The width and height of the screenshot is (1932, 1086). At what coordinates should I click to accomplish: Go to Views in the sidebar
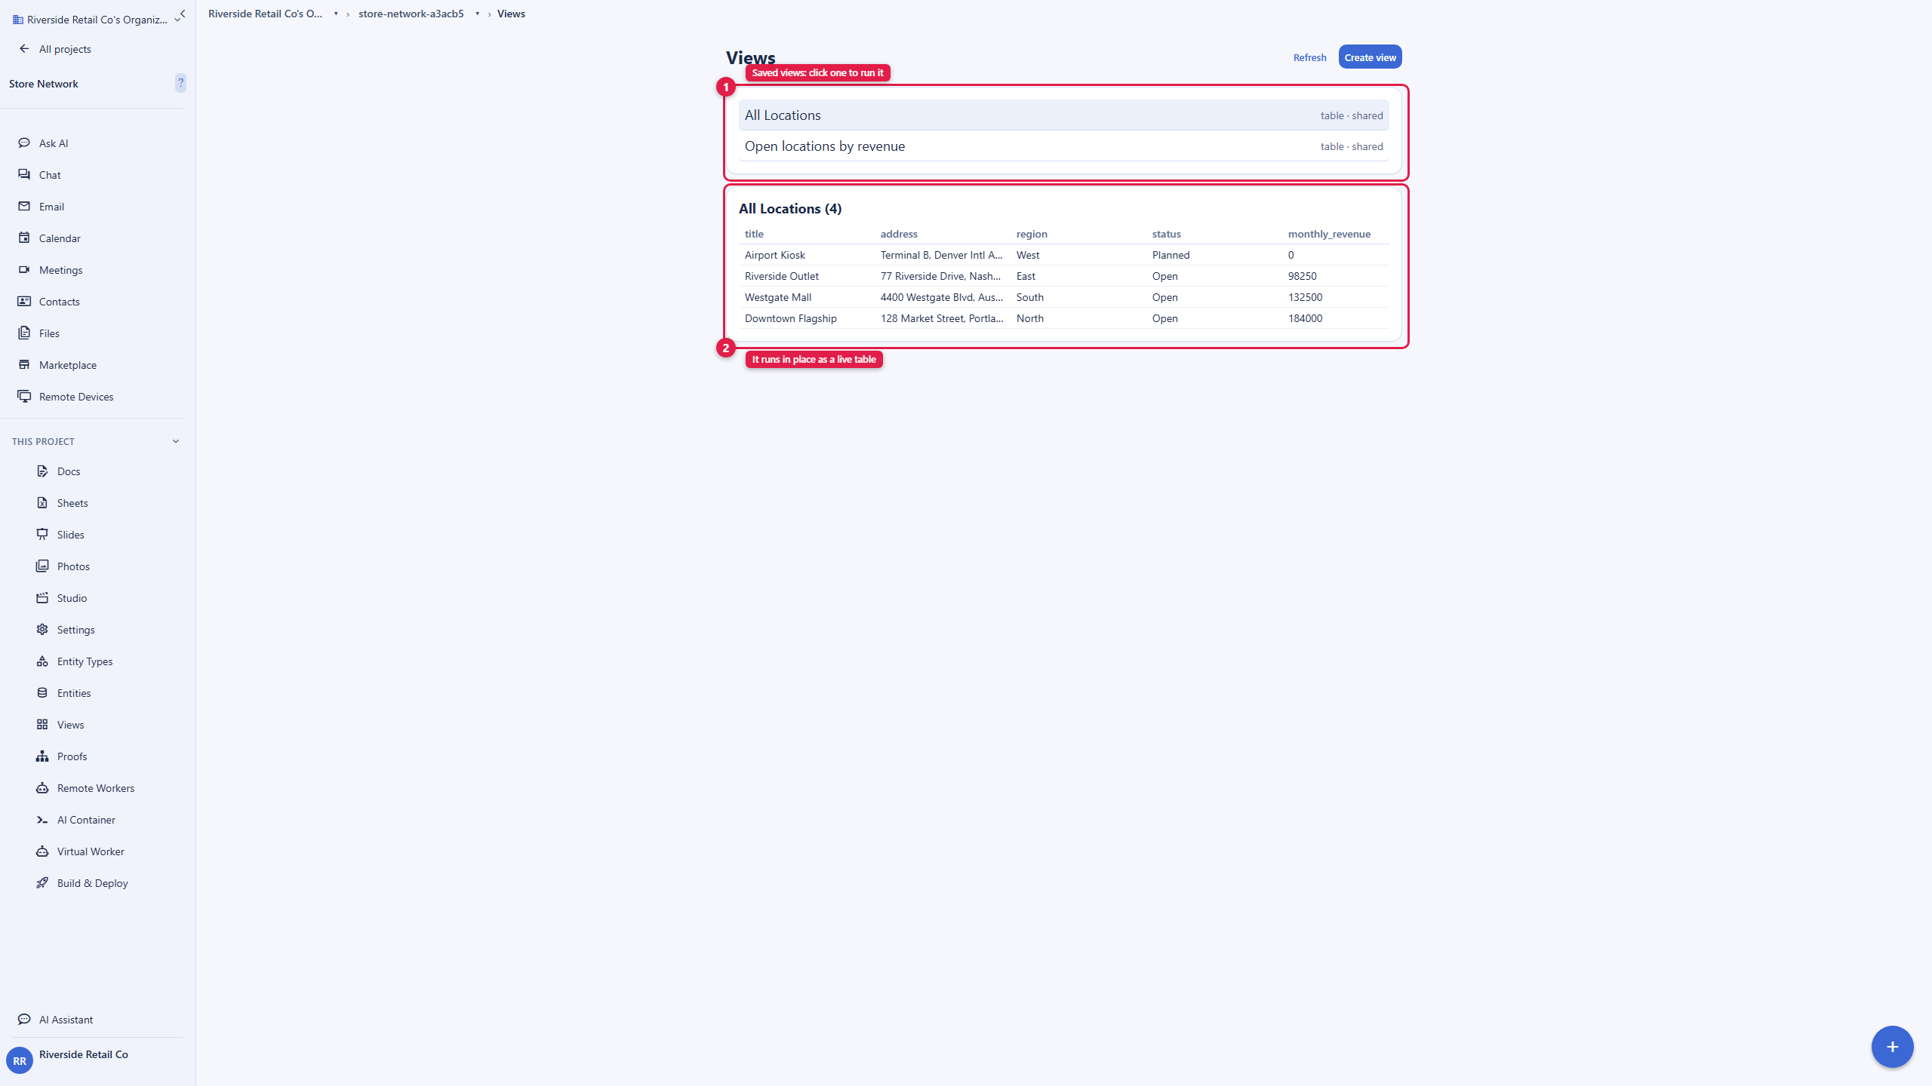pyautogui.click(x=70, y=724)
